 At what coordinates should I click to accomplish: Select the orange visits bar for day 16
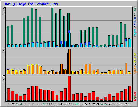coord(70,62)
